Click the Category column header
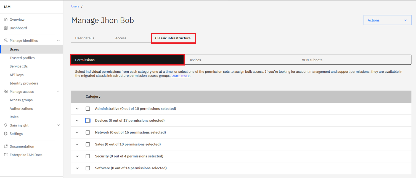416x196 pixels. (x=93, y=97)
